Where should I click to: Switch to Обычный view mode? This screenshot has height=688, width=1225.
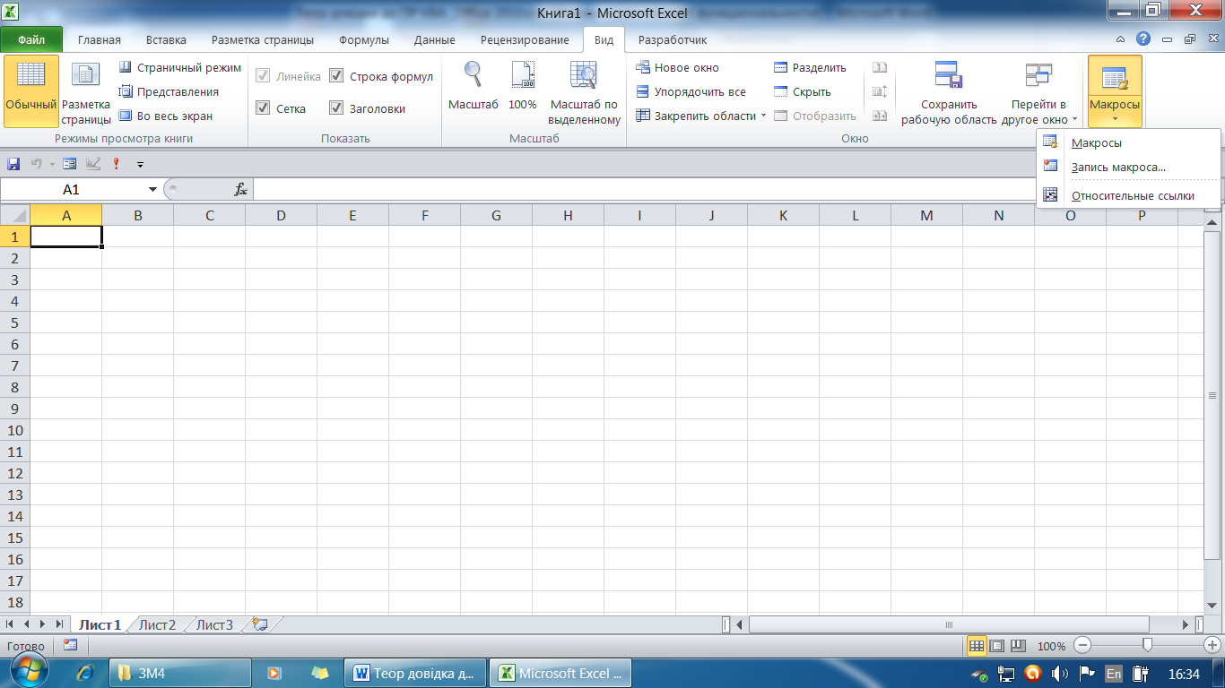pos(31,92)
